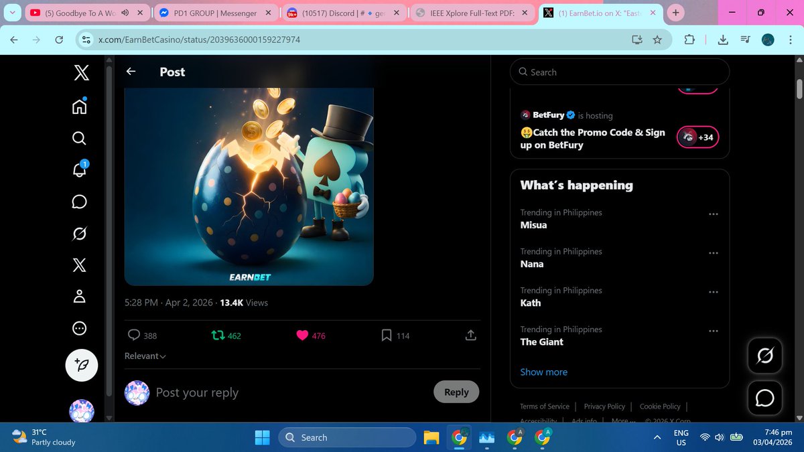Open more options for The Giant trend
This screenshot has height=452, width=804.
click(x=713, y=331)
